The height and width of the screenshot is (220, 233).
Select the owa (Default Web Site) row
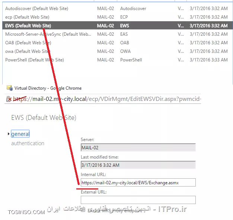pos(118,51)
